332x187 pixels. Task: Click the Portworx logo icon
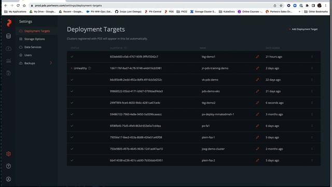coord(9,23)
